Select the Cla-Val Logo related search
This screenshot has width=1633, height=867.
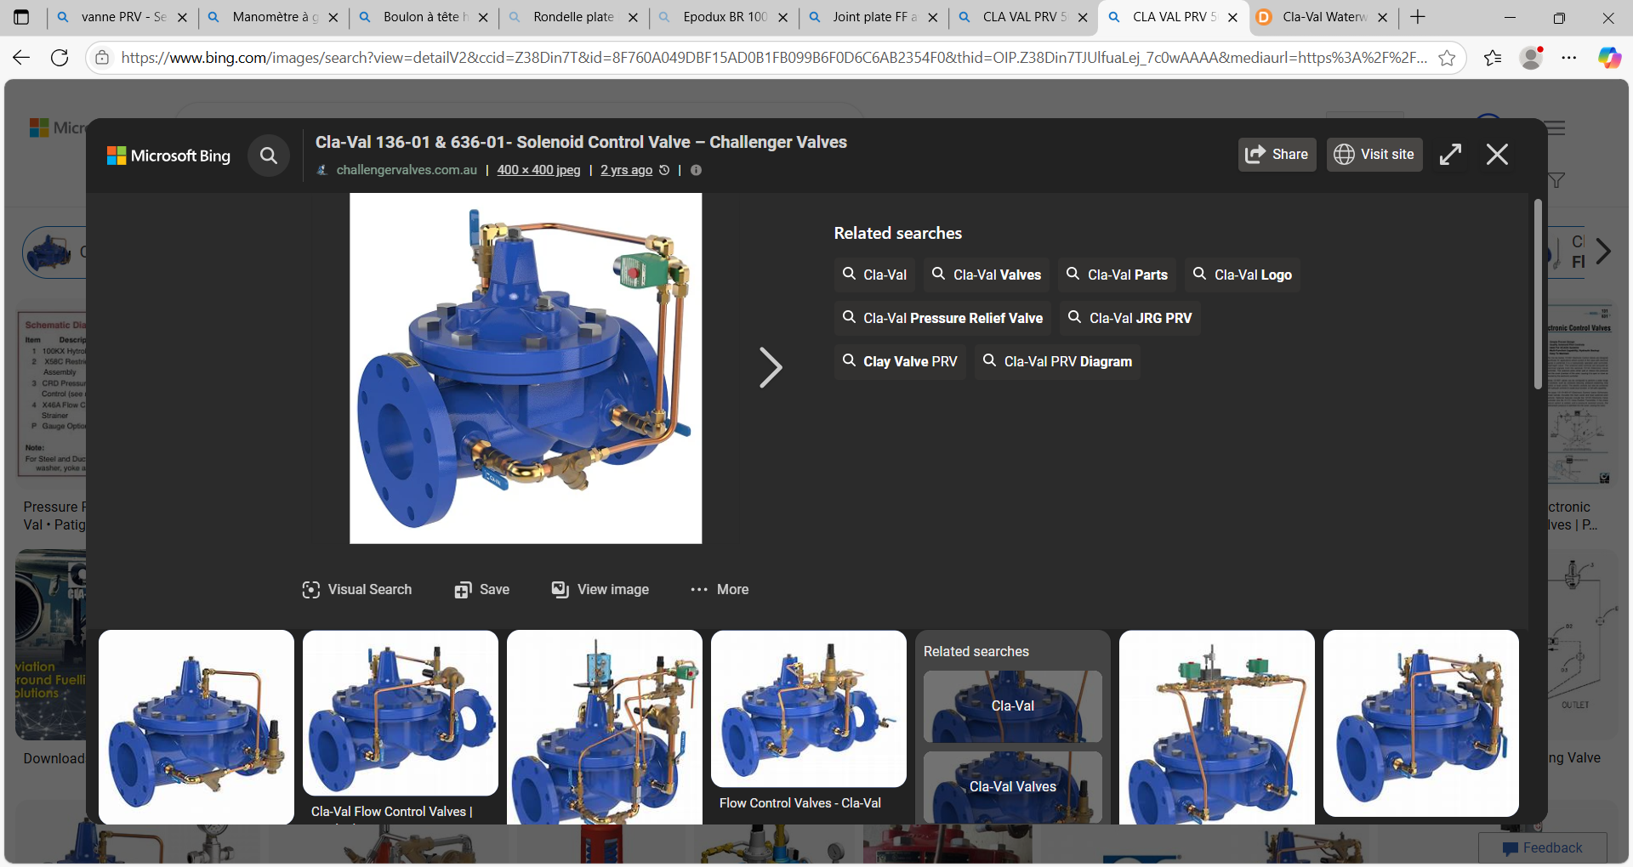1243,275
